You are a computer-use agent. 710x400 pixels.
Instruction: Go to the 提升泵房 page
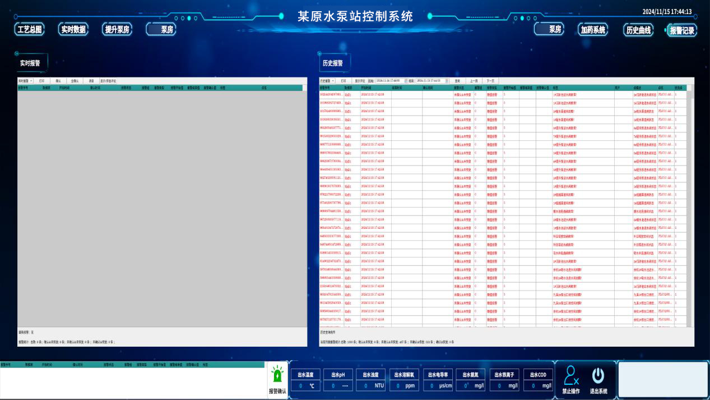pyautogui.click(x=117, y=30)
